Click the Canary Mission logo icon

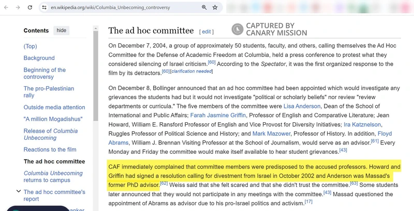(237, 29)
